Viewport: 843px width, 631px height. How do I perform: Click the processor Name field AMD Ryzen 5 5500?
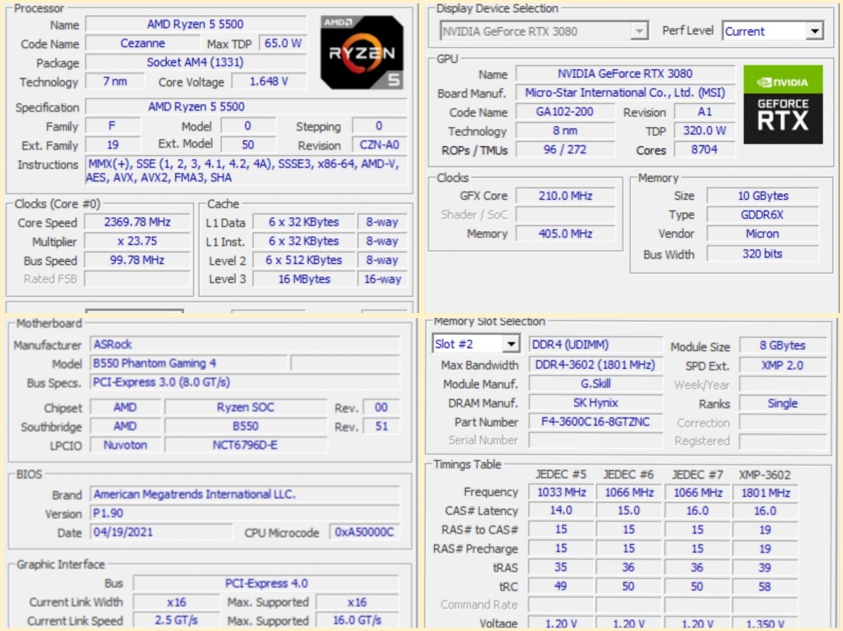pos(196,25)
